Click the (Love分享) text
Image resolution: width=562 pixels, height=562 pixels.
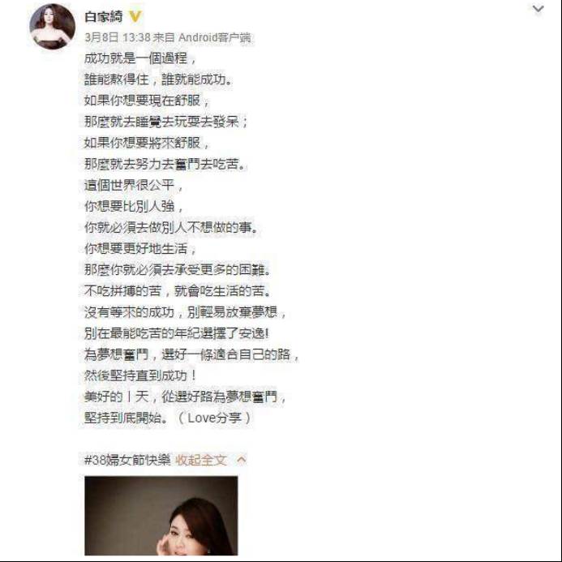coord(214,418)
